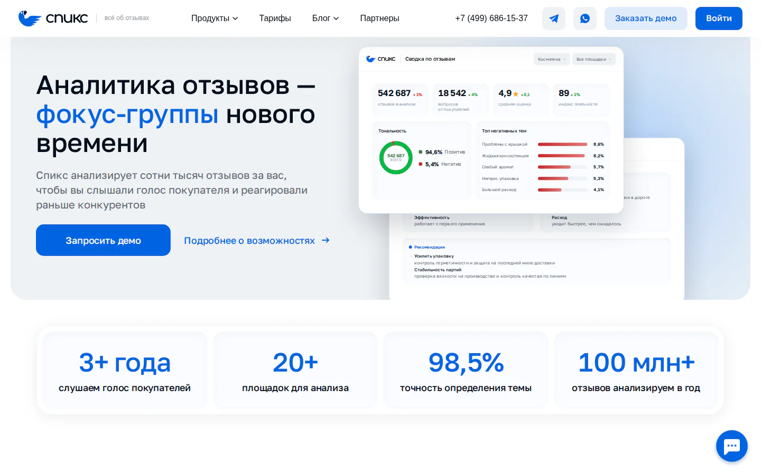Open the Тарифы page
Screen dimensions: 761x475
pyautogui.click(x=275, y=18)
